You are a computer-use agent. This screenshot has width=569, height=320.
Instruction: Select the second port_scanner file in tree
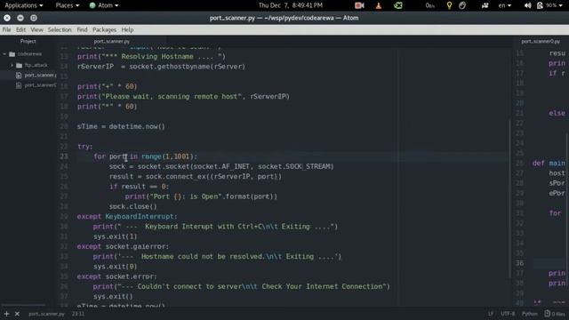[x=40, y=85]
